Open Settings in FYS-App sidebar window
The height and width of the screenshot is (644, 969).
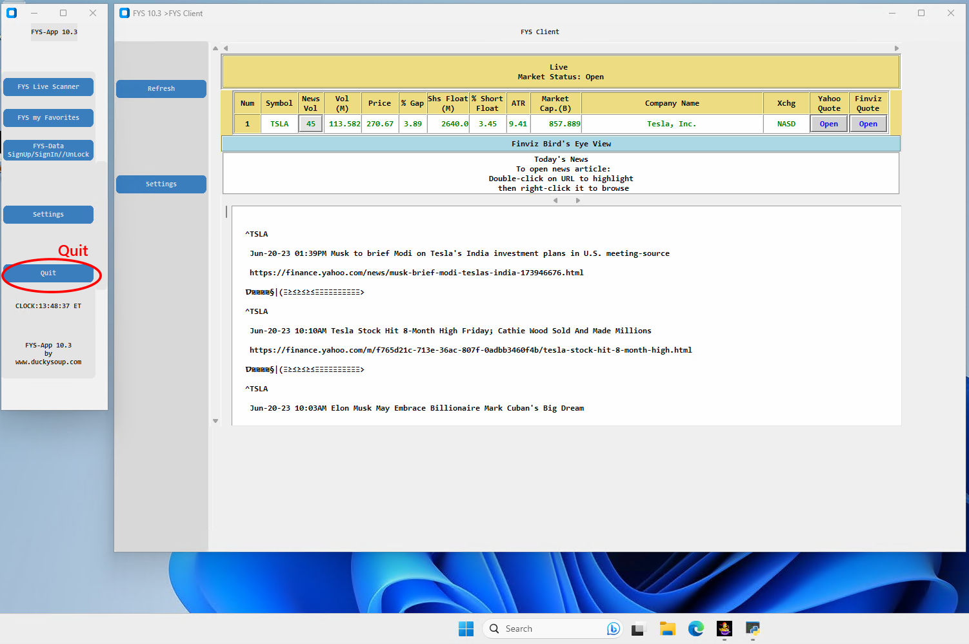pos(48,215)
